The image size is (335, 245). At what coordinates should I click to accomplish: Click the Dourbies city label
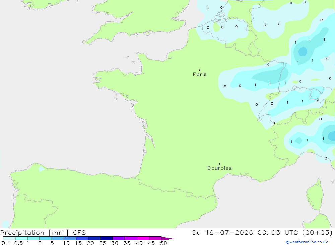219,168
